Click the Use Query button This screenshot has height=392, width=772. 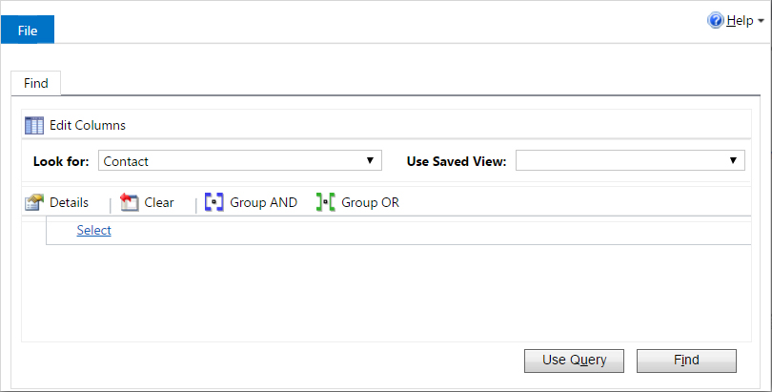click(574, 361)
